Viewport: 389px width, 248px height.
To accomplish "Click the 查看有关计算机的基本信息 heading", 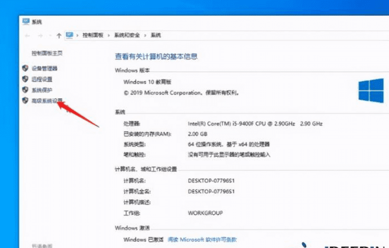I will (156, 56).
